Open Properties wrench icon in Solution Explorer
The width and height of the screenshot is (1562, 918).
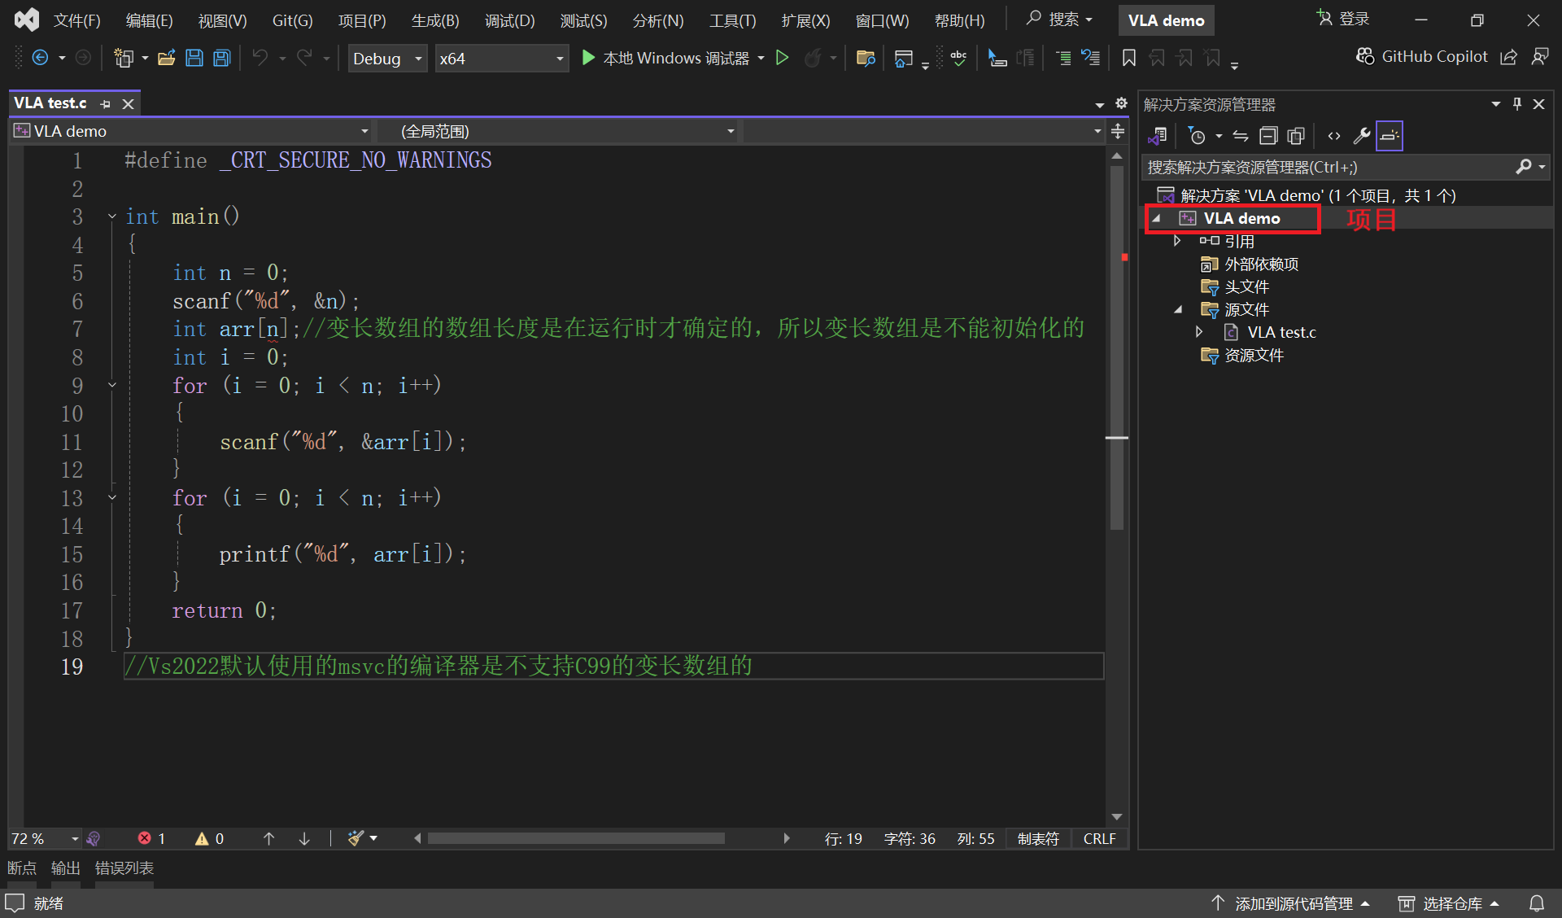tap(1361, 135)
